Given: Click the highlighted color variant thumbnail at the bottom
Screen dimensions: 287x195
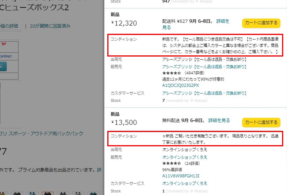Looking at the screenshot, I should [48, 193].
